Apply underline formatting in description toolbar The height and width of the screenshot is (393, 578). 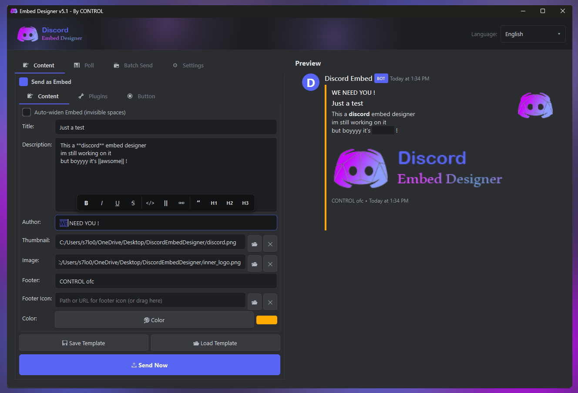(x=118, y=203)
